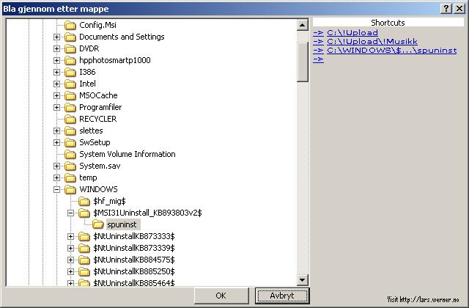Expand the $NtUninstallKB885250$ node
The image size is (469, 308).
click(x=70, y=271)
